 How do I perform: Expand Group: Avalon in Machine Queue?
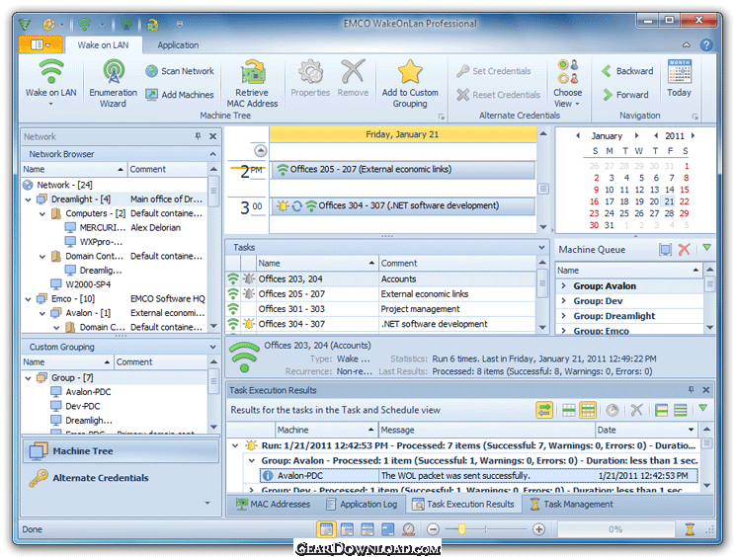tap(563, 285)
